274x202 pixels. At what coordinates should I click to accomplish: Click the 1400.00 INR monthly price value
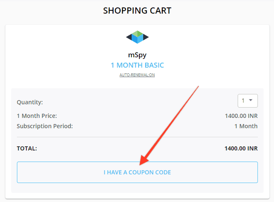(x=241, y=116)
